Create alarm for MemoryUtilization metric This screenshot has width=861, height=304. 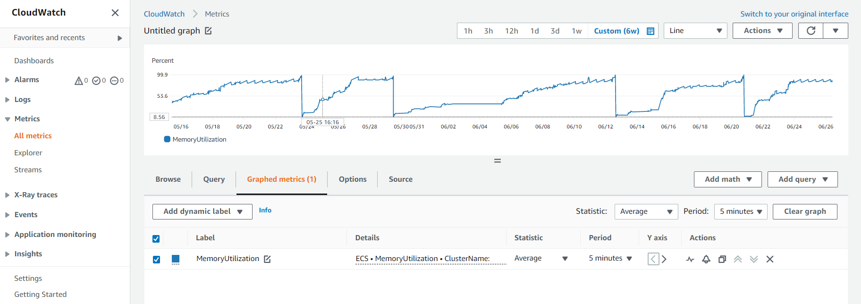point(706,259)
